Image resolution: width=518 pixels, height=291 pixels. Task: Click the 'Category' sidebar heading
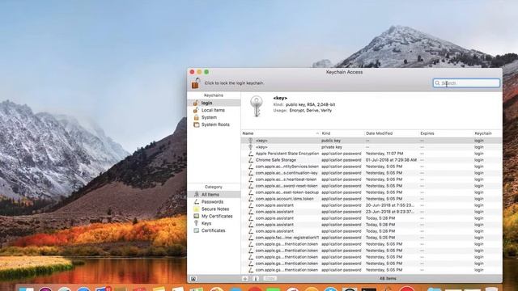tap(214, 187)
